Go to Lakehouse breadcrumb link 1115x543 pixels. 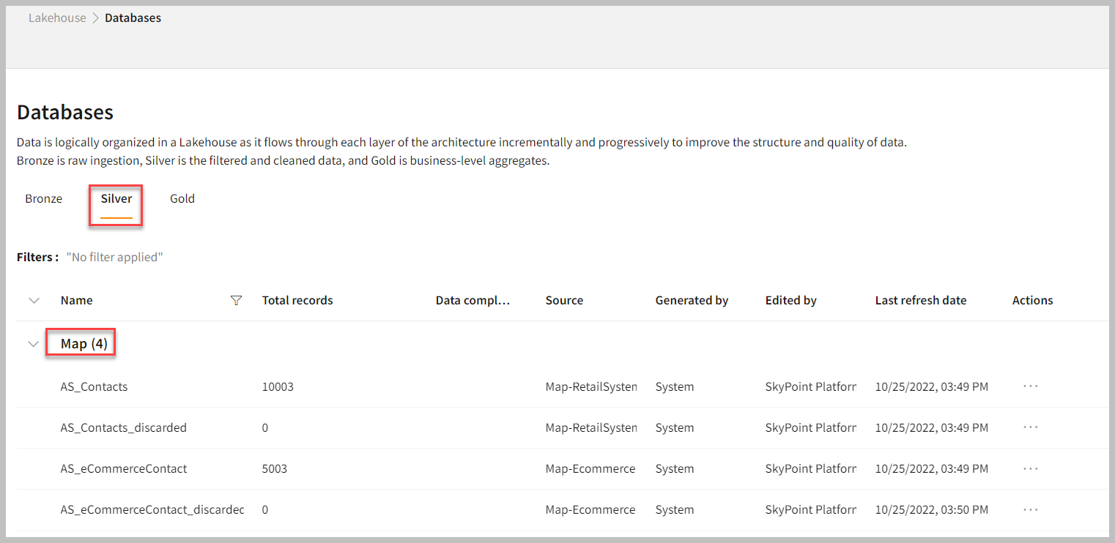click(57, 18)
